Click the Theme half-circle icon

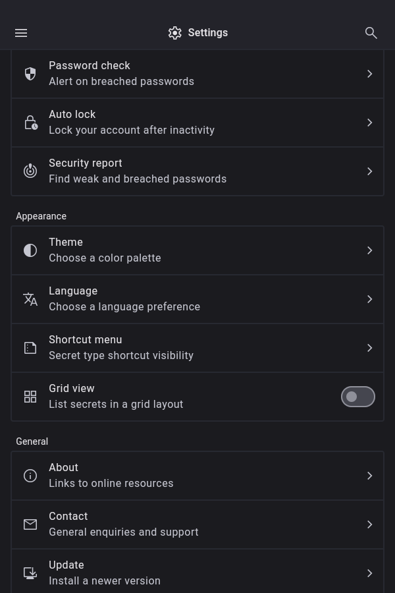30,250
